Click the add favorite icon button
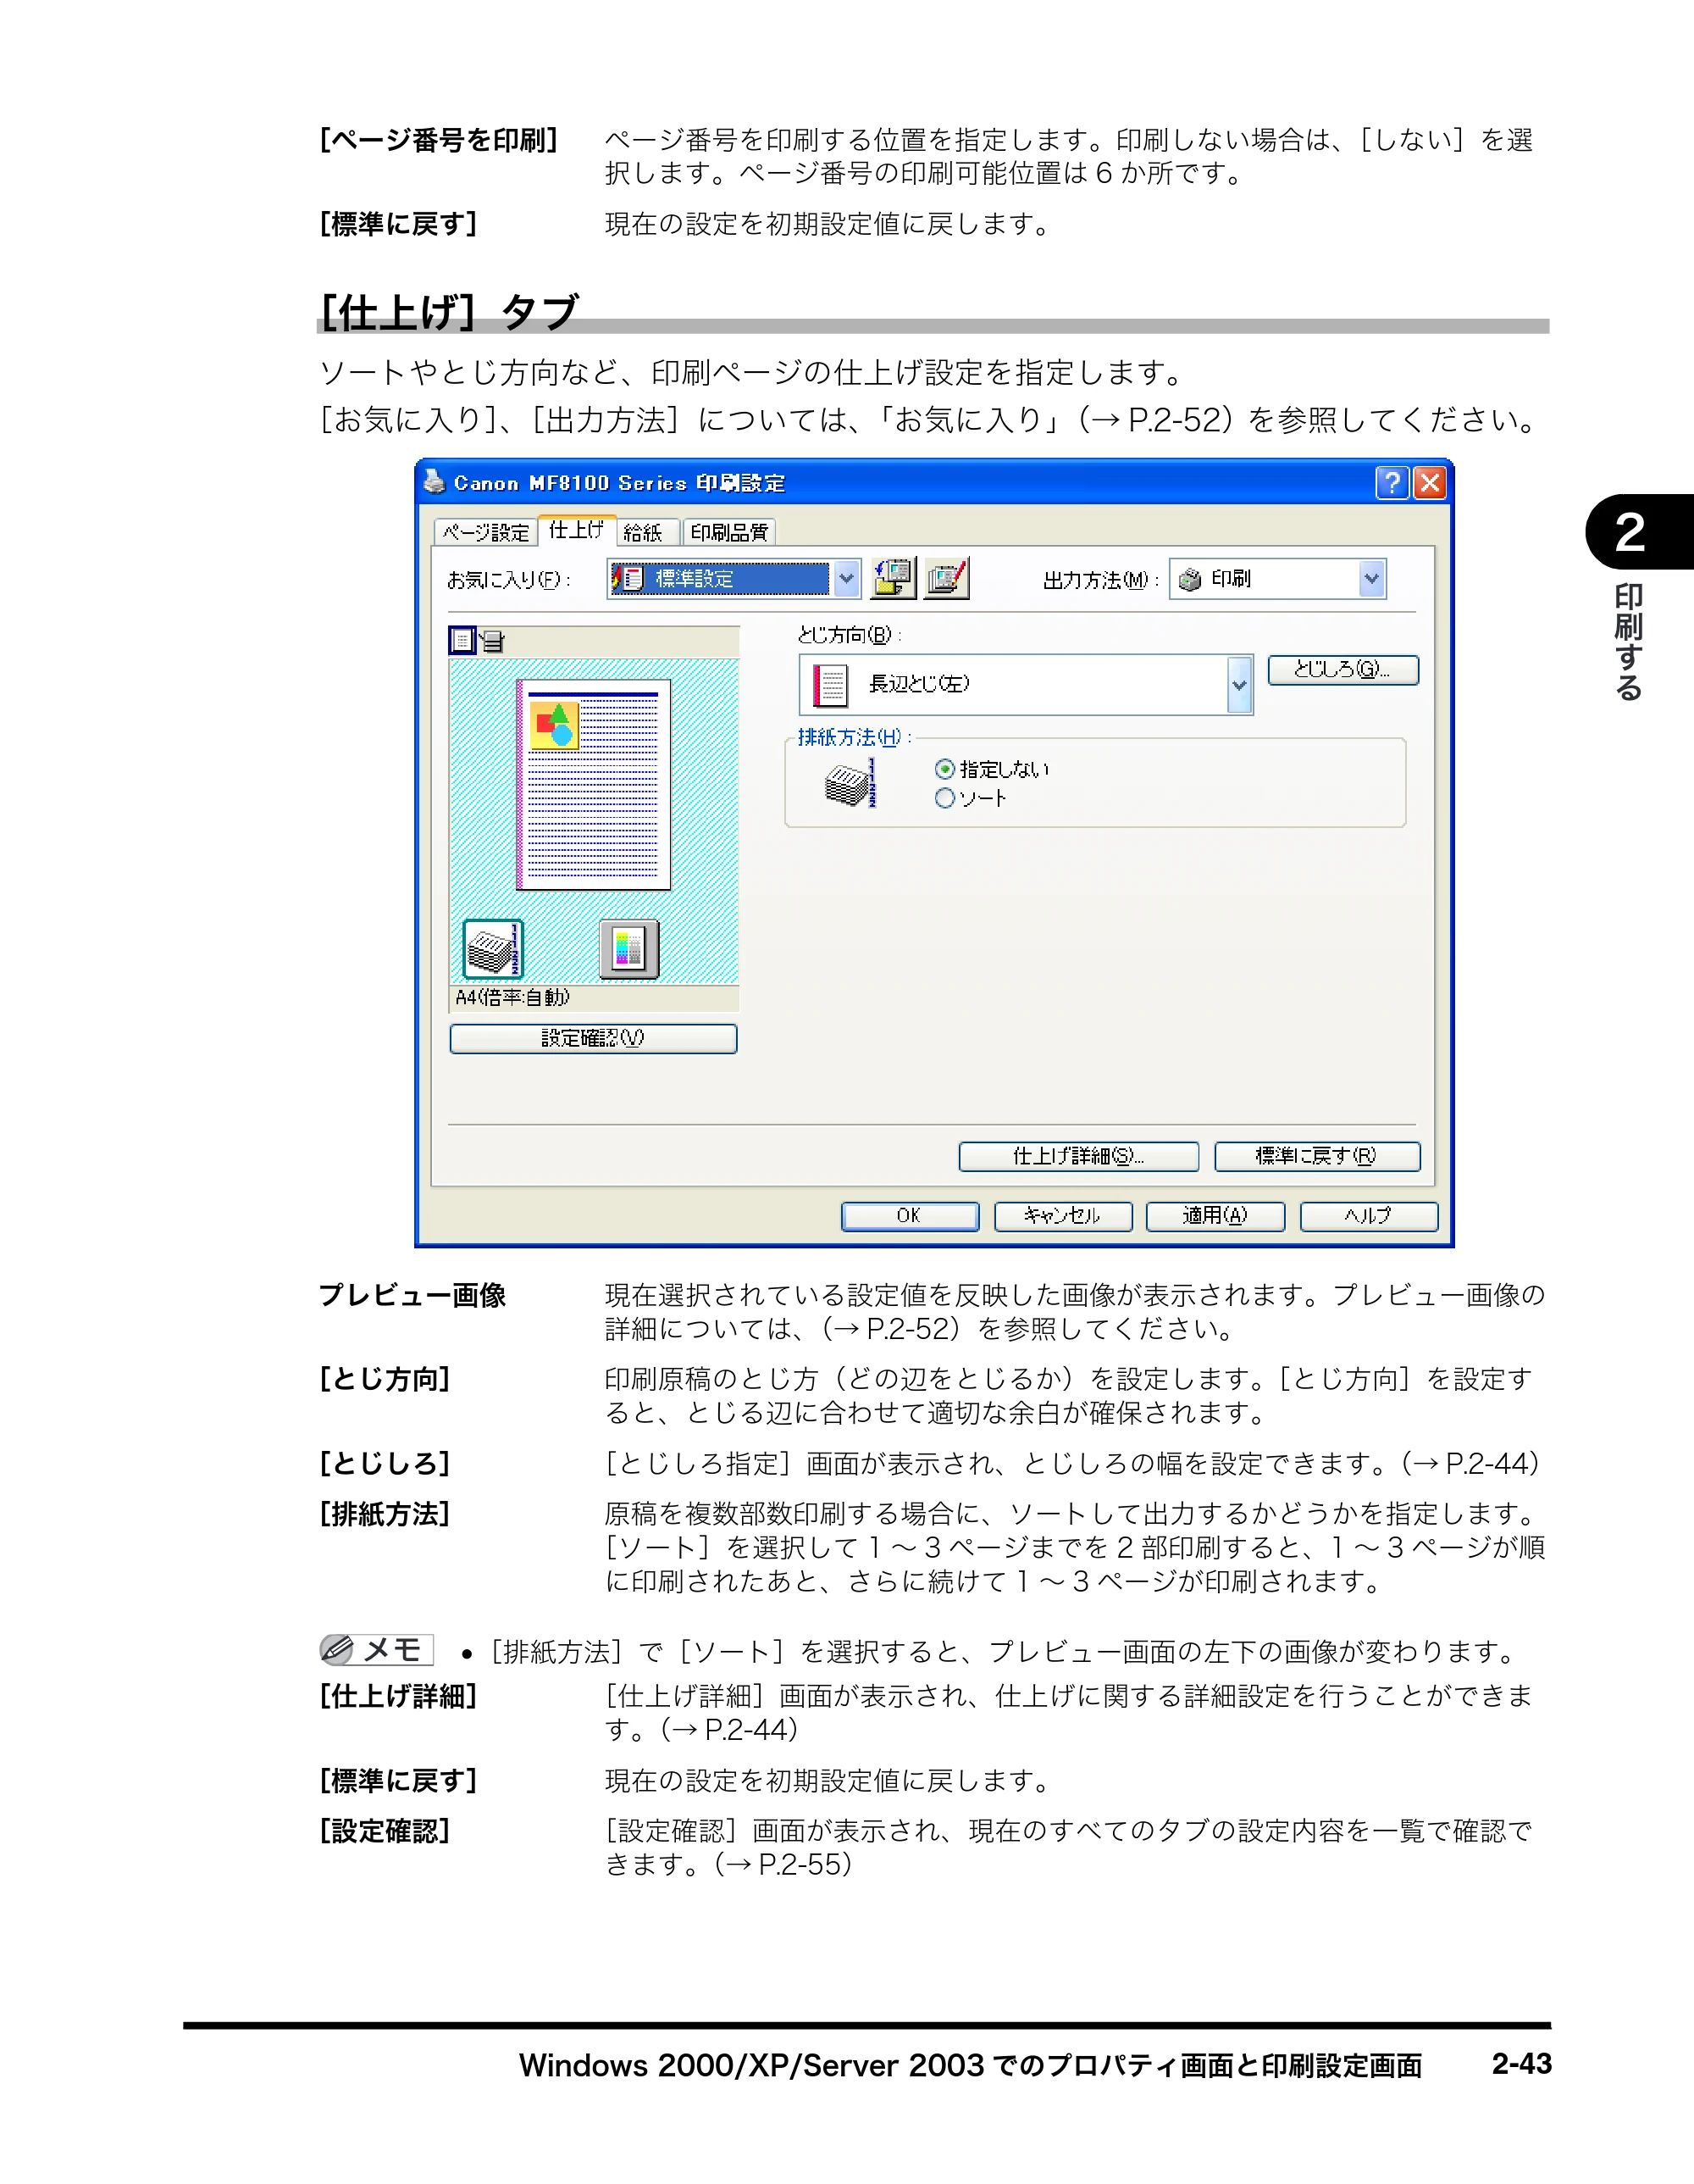Viewport: 1694px width, 2184px height. pos(893,578)
